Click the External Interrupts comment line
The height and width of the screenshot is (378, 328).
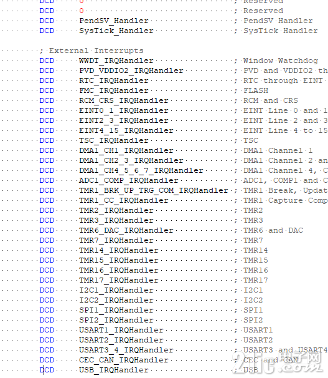[x=91, y=51]
